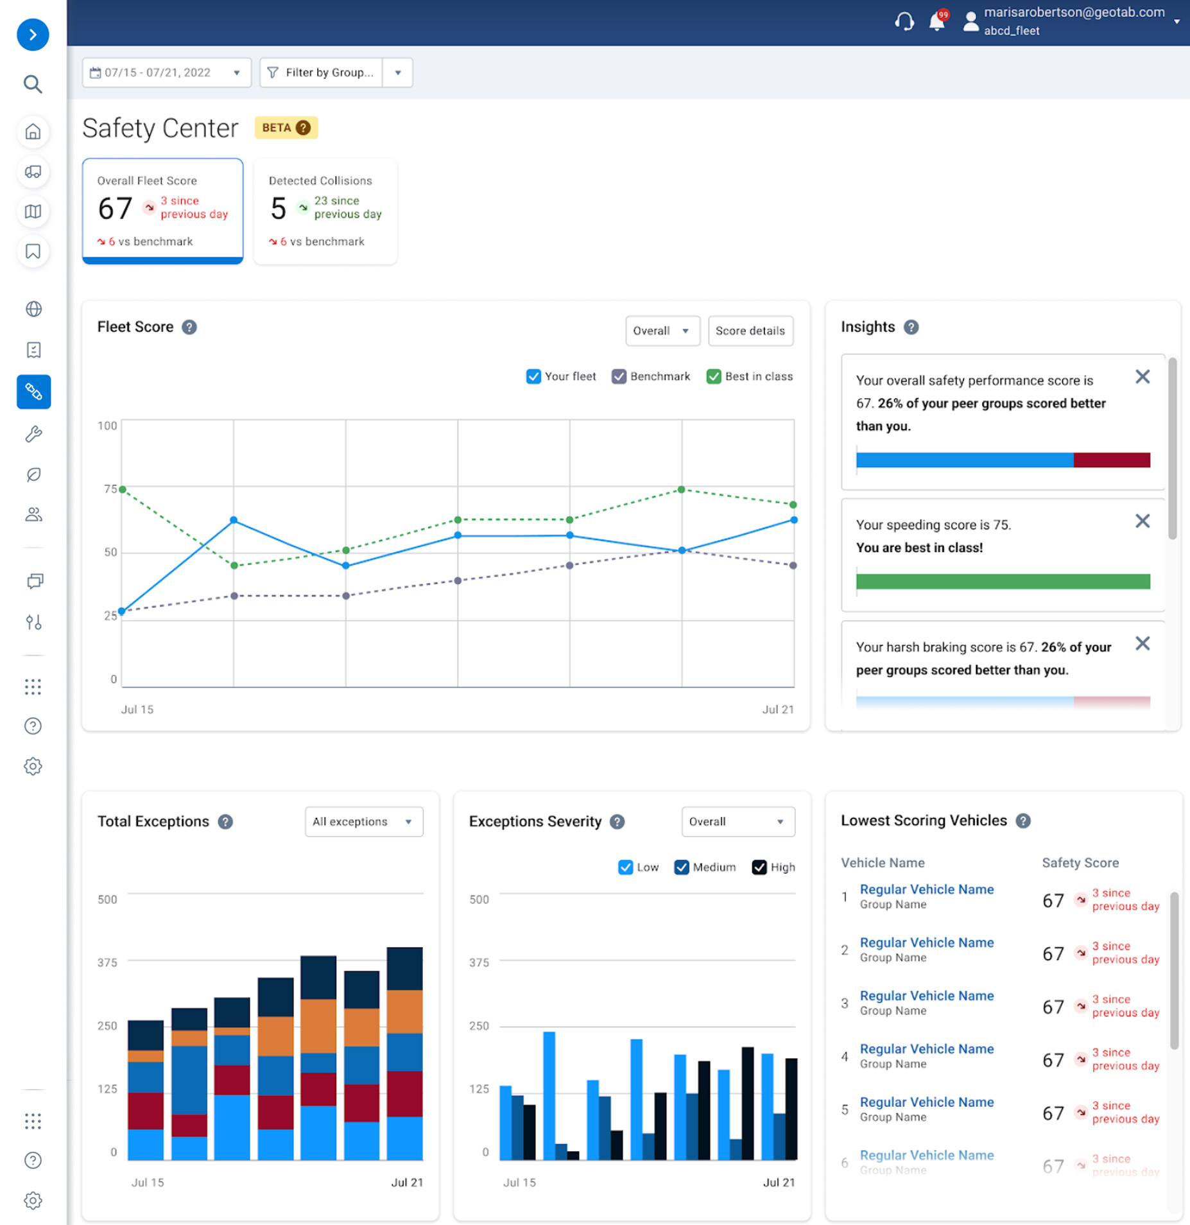The width and height of the screenshot is (1190, 1225).
Task: Click the search magnifier icon in sidebar
Action: coord(33,84)
